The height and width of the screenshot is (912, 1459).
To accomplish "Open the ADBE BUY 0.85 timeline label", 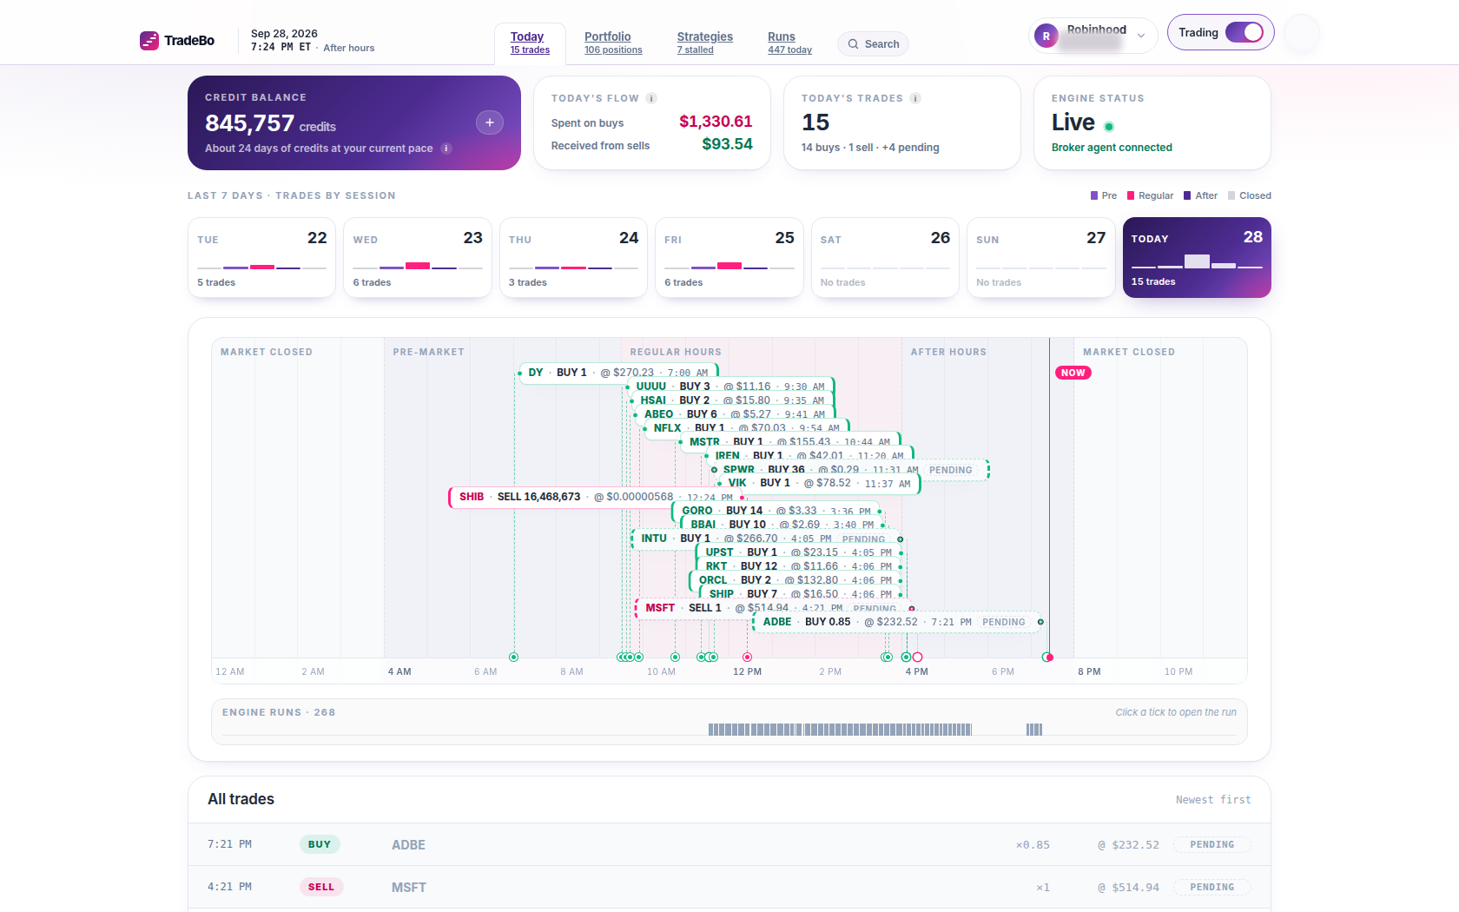I will (896, 622).
